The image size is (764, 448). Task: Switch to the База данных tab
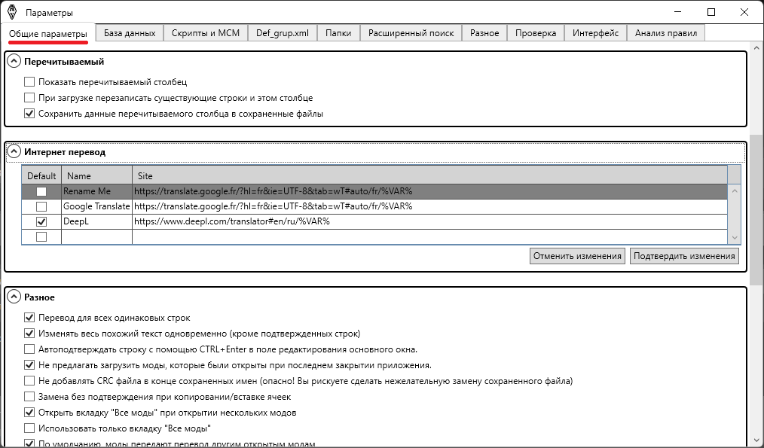(130, 32)
